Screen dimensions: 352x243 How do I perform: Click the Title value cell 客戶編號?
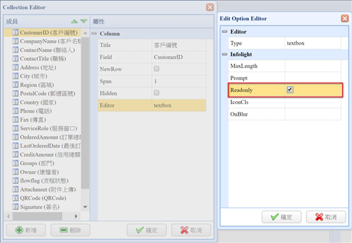[x=179, y=45]
